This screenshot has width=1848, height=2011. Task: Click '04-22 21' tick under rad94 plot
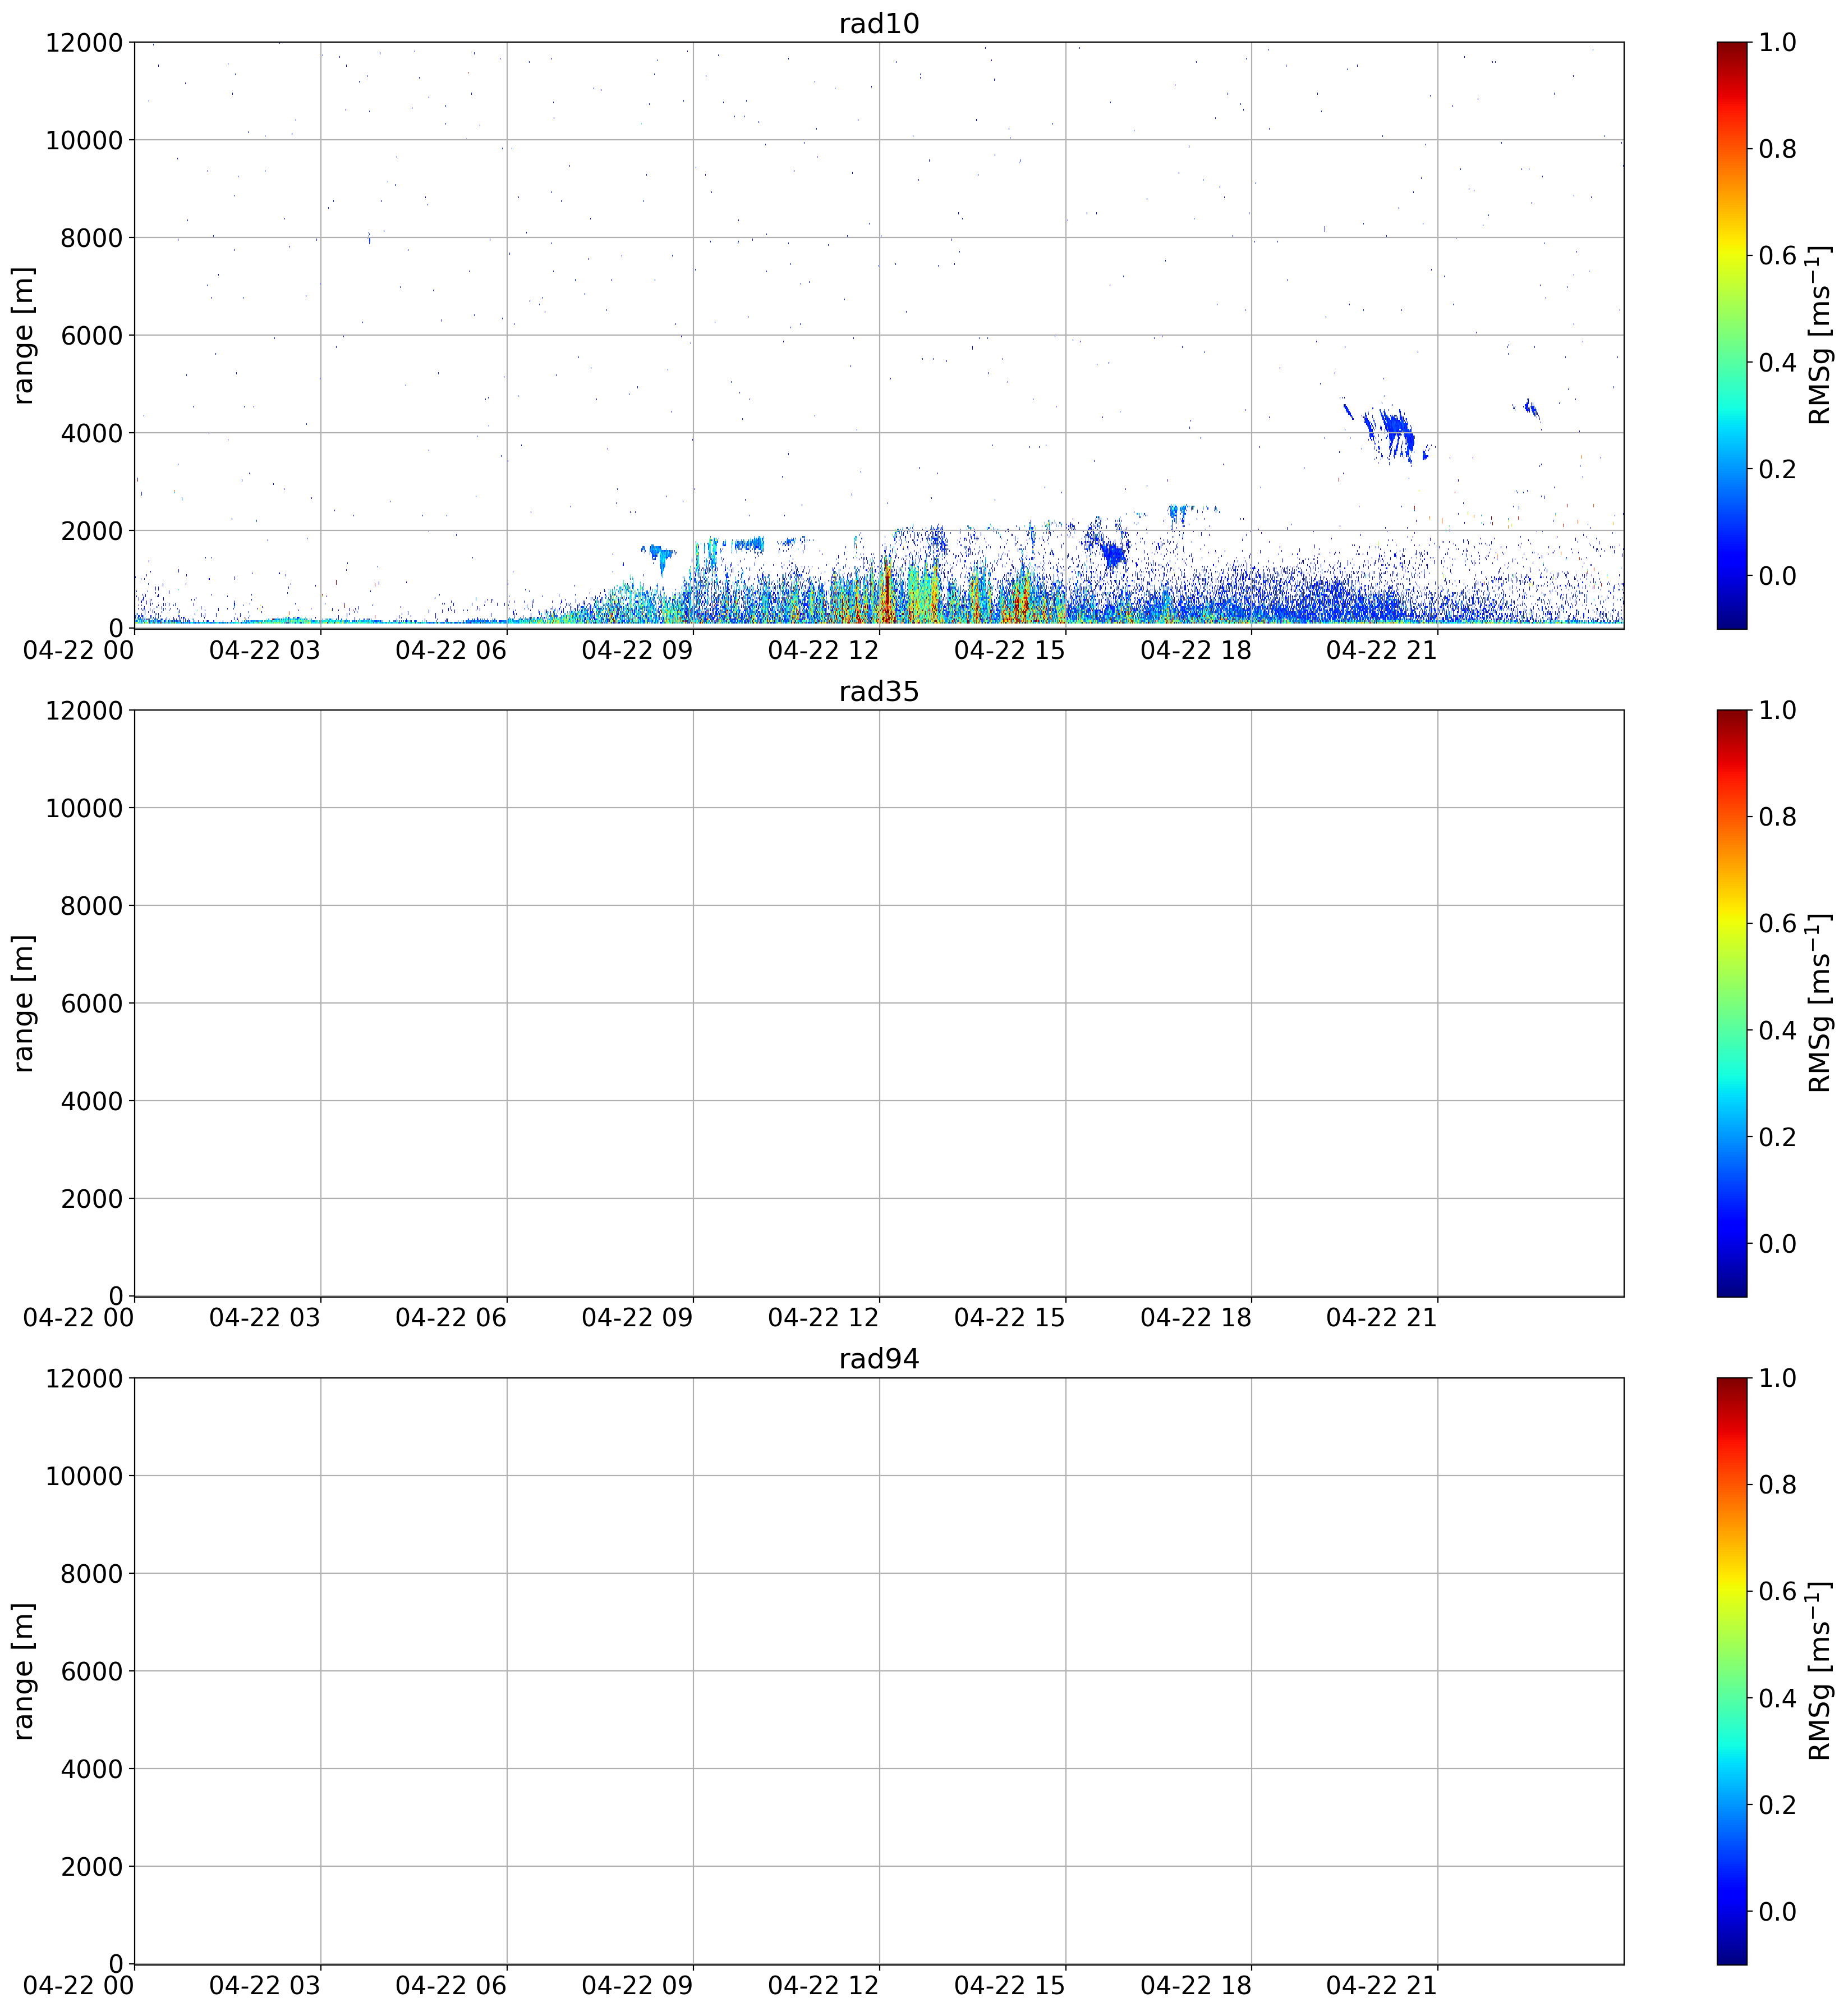coord(1382,1986)
